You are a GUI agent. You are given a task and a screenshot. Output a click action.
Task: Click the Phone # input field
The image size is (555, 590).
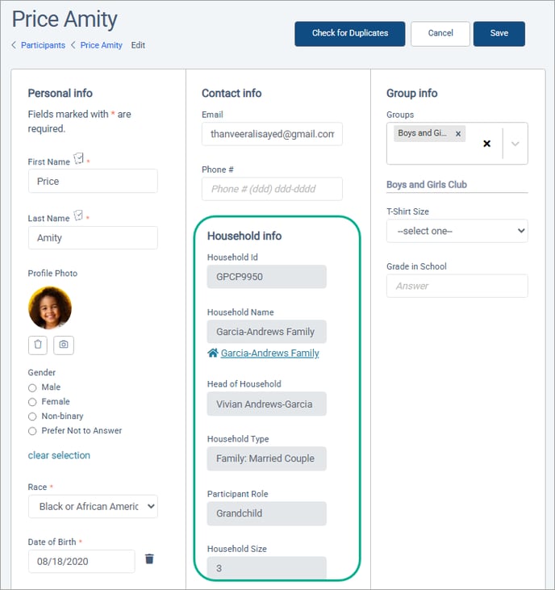click(272, 189)
